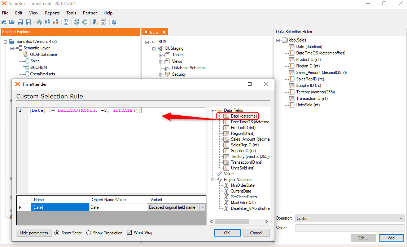Click the New Project toolbar icon

[4, 22]
